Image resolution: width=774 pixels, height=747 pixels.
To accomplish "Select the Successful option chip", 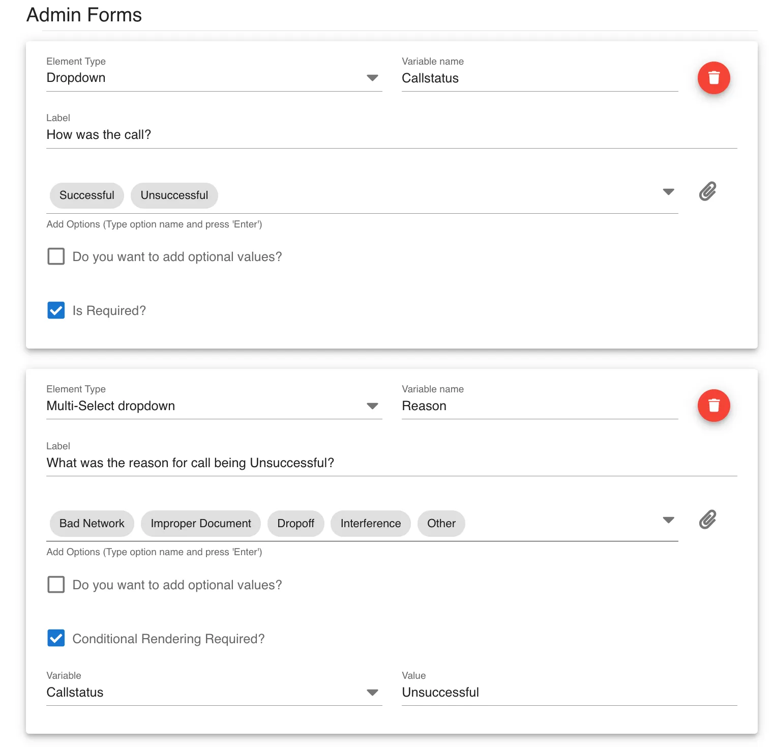I will (x=87, y=195).
